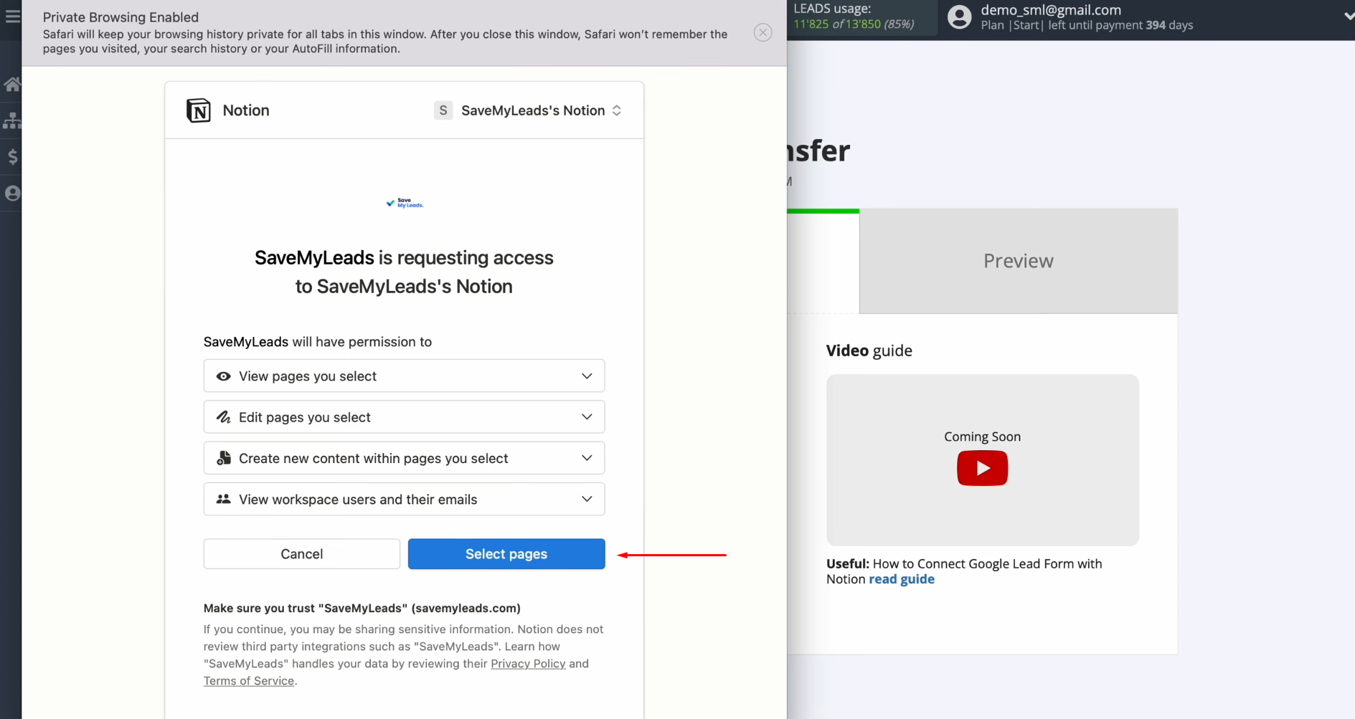Open the 'read guide' link

click(x=902, y=579)
